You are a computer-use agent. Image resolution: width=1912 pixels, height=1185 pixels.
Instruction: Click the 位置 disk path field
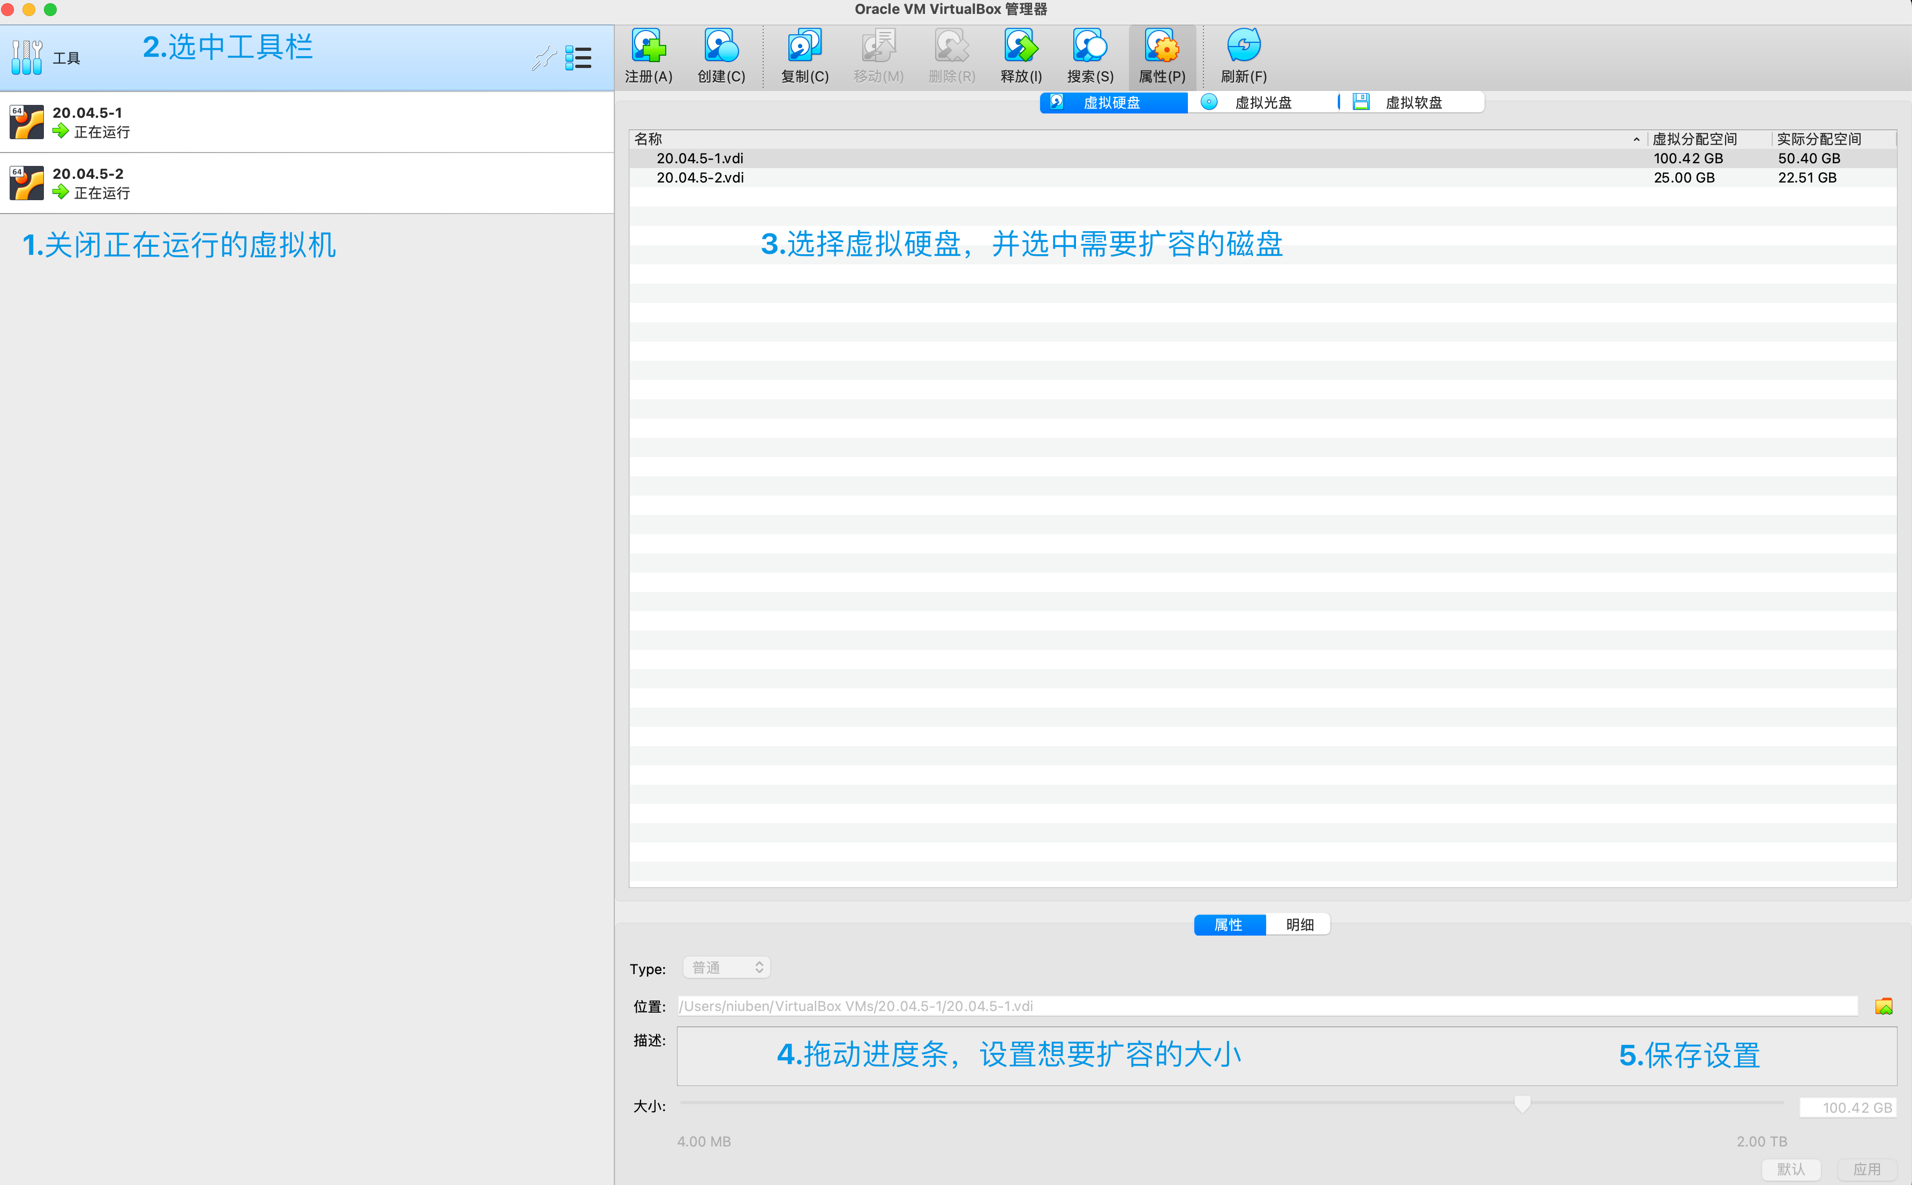(x=1267, y=1006)
